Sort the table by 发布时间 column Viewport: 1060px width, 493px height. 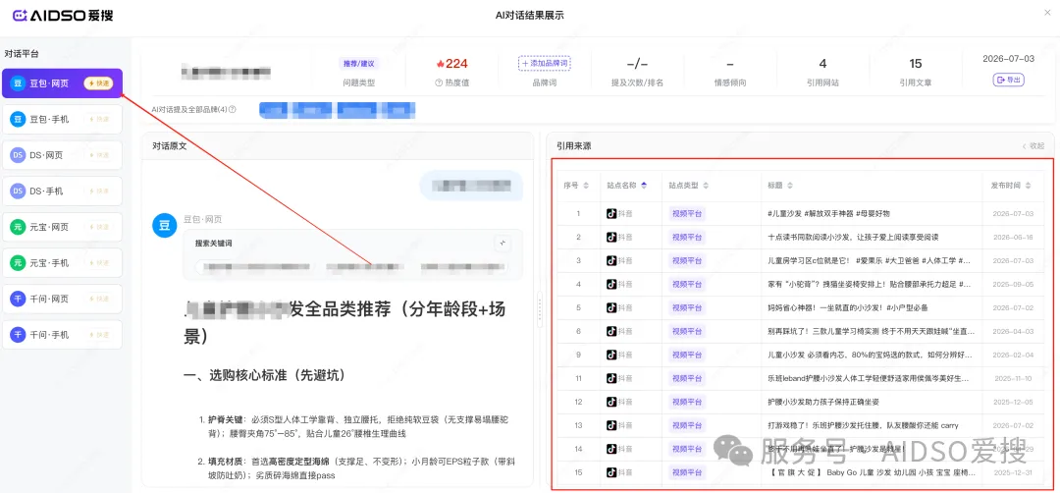click(x=1029, y=186)
